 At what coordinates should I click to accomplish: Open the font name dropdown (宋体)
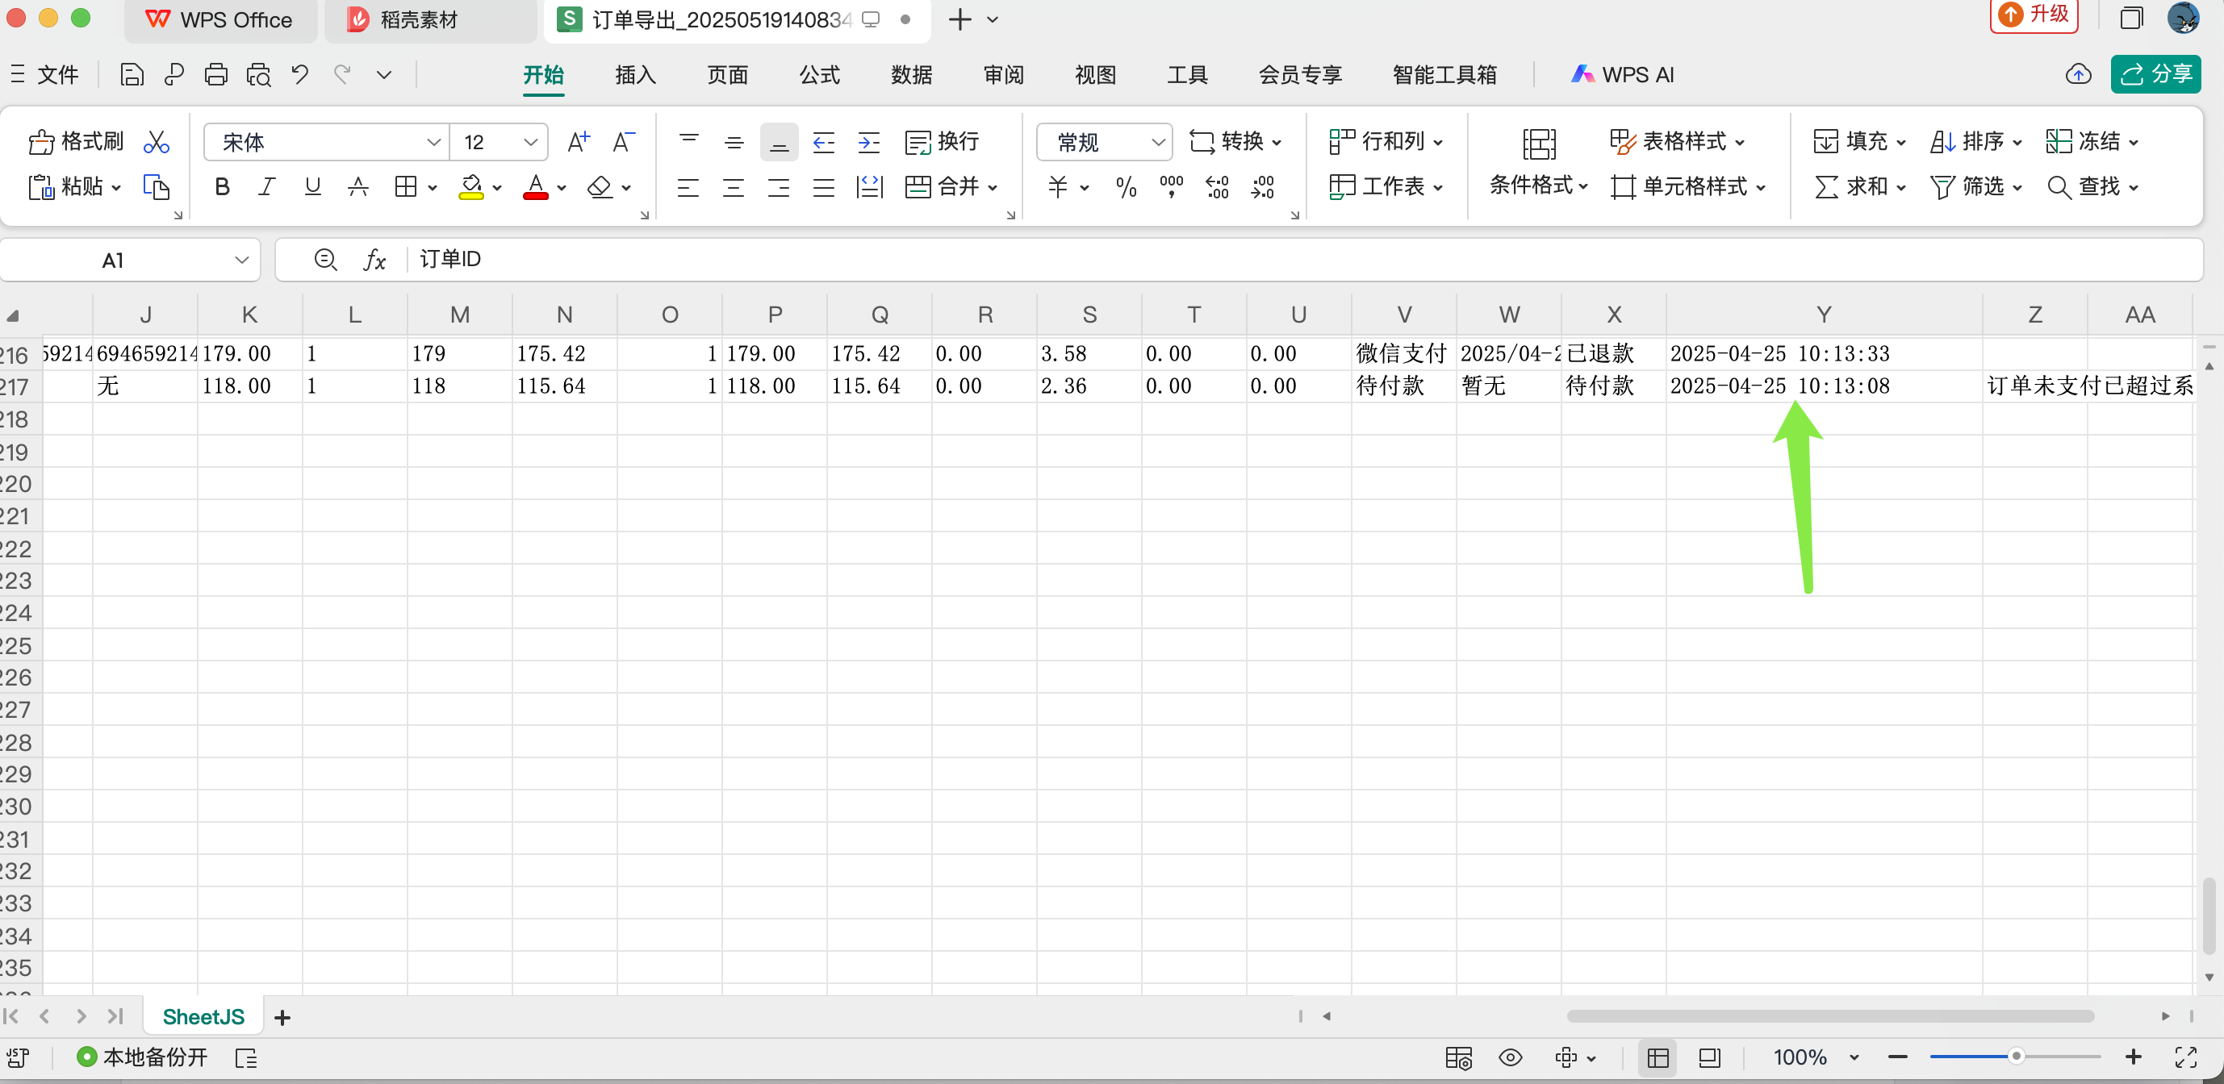433,143
